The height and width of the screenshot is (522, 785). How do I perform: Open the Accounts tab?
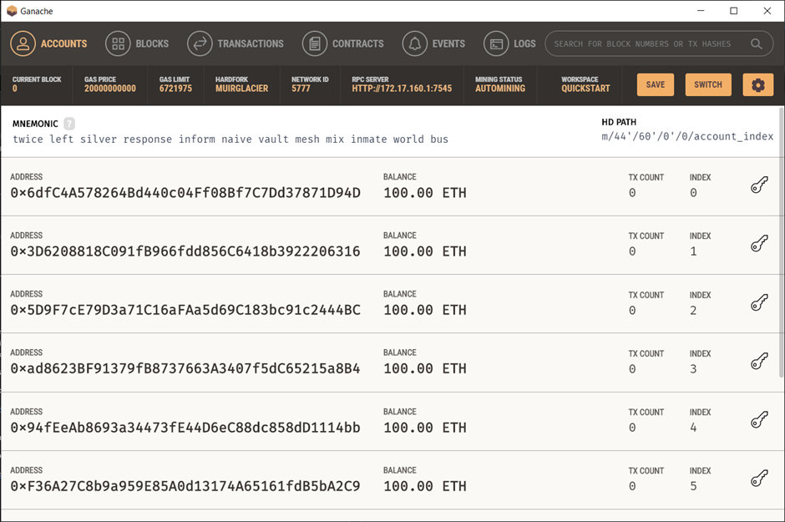pos(48,43)
